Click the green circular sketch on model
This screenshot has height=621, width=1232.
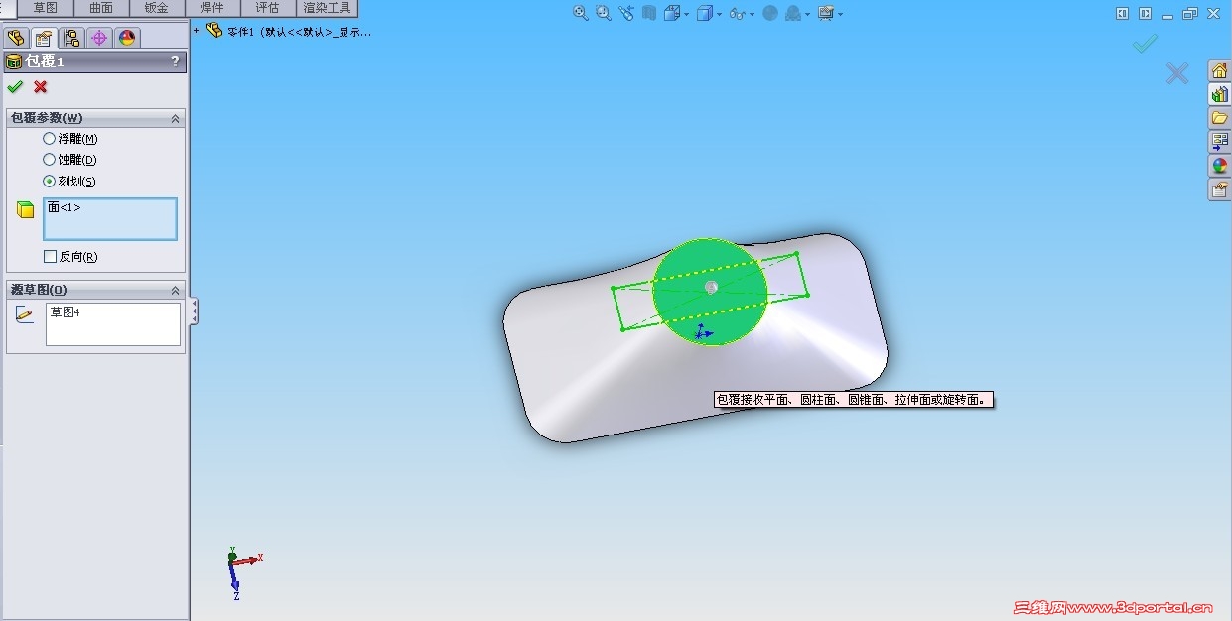coord(710,291)
